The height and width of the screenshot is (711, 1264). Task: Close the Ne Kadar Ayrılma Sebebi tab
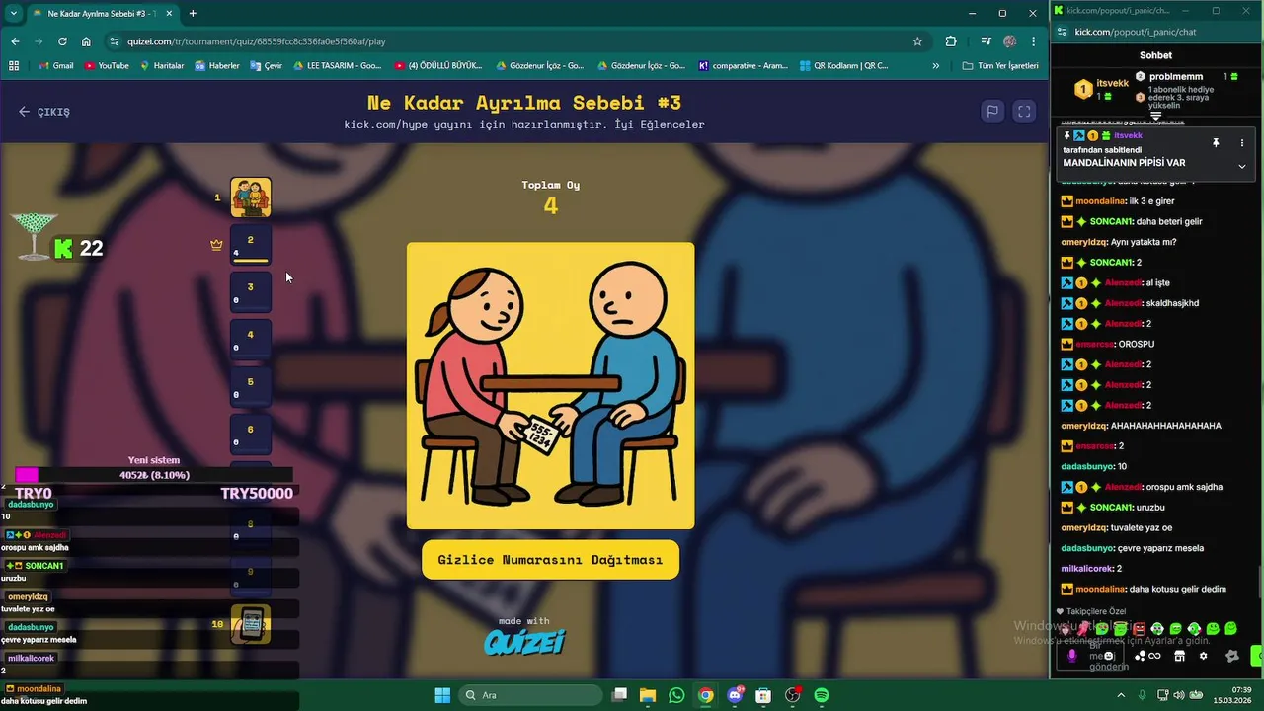[x=170, y=14]
